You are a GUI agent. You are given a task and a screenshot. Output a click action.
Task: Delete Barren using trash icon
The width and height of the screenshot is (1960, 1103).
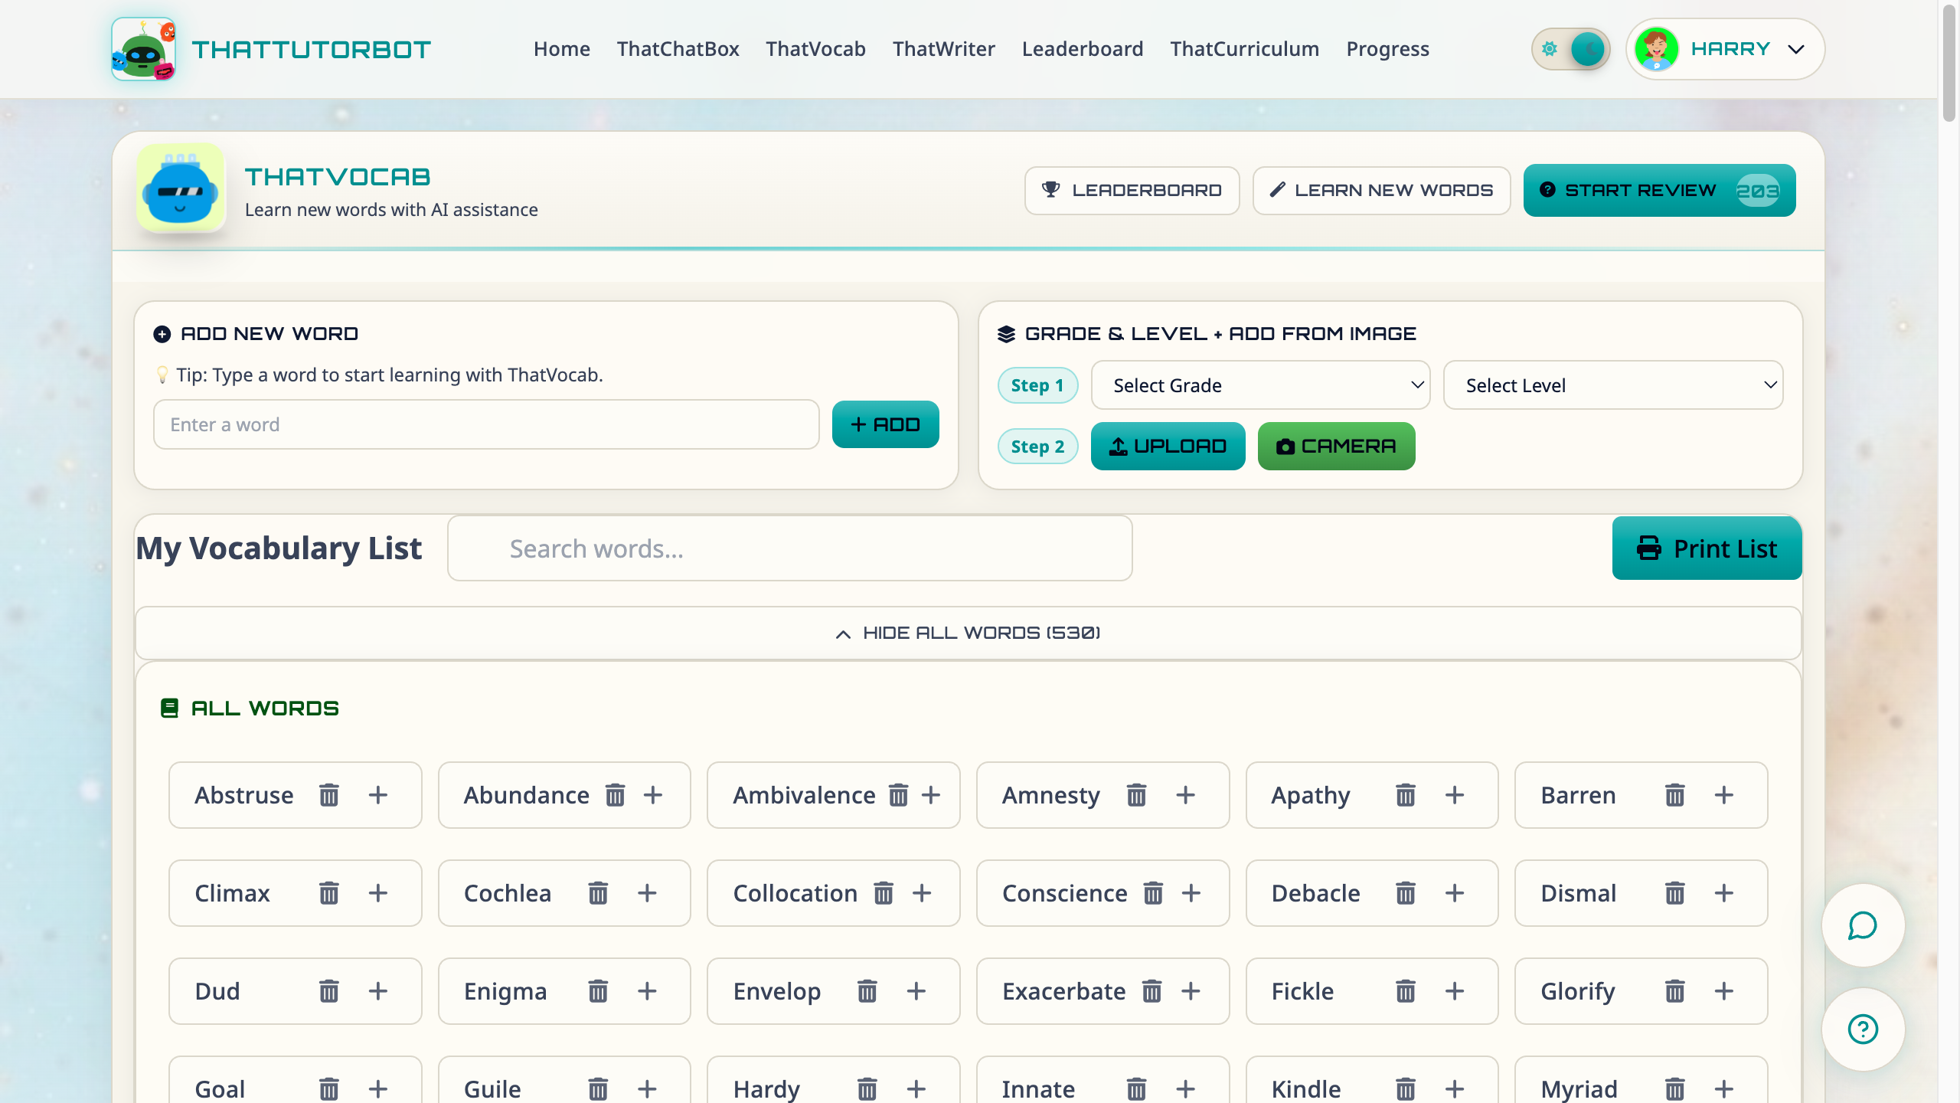click(1675, 795)
